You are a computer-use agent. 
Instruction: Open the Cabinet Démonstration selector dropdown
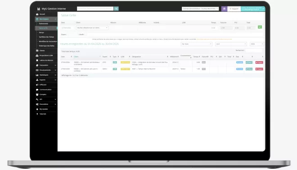200,9
